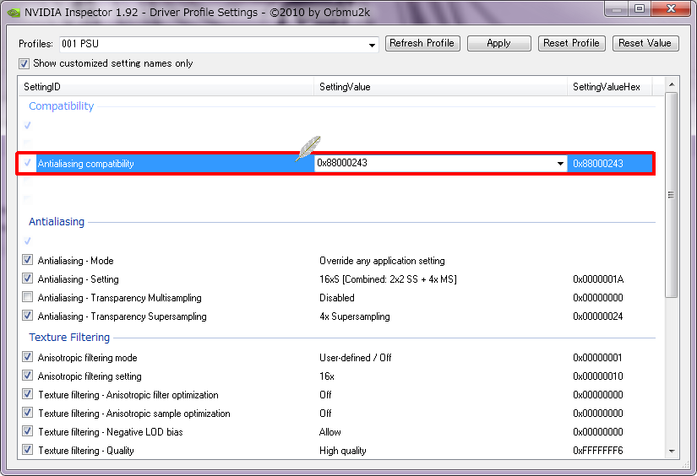Image resolution: width=697 pixels, height=476 pixels.
Task: Toggle Antialiasing - Mode checkbox
Action: click(28, 260)
